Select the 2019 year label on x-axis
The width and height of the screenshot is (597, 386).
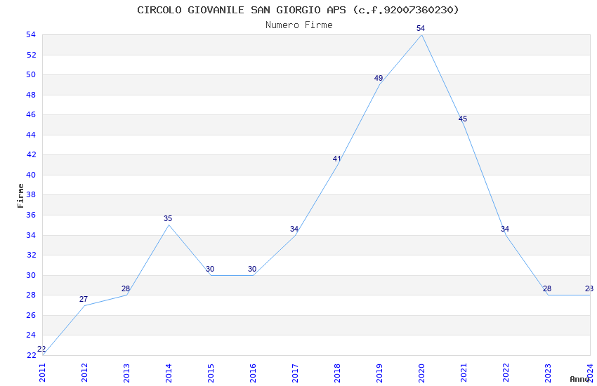click(379, 373)
